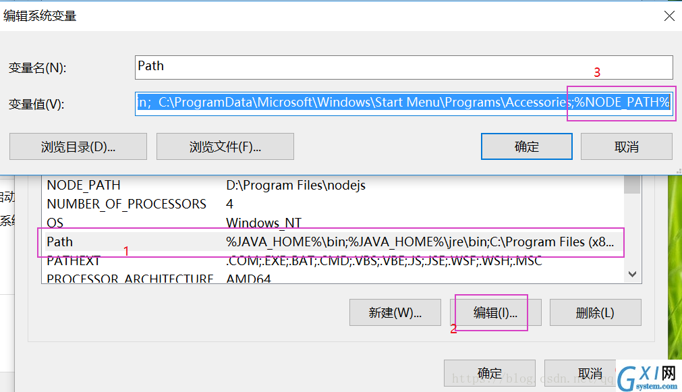The height and width of the screenshot is (392, 682).
Task: Click the list's scroll down arrow
Action: (x=632, y=274)
